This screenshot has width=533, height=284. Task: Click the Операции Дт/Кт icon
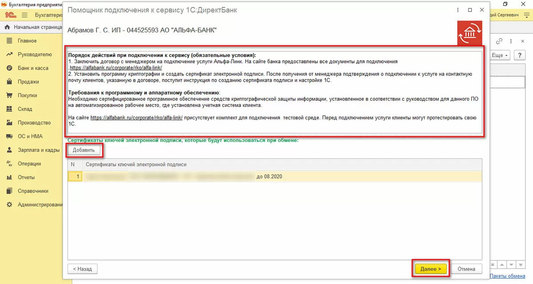pos(9,164)
